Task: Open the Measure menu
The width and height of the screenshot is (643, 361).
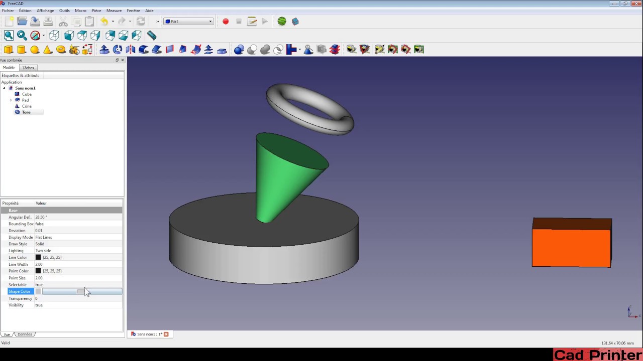Action: pos(114,11)
